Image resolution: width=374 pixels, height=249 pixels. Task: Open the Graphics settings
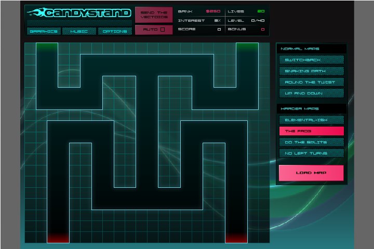pos(43,31)
